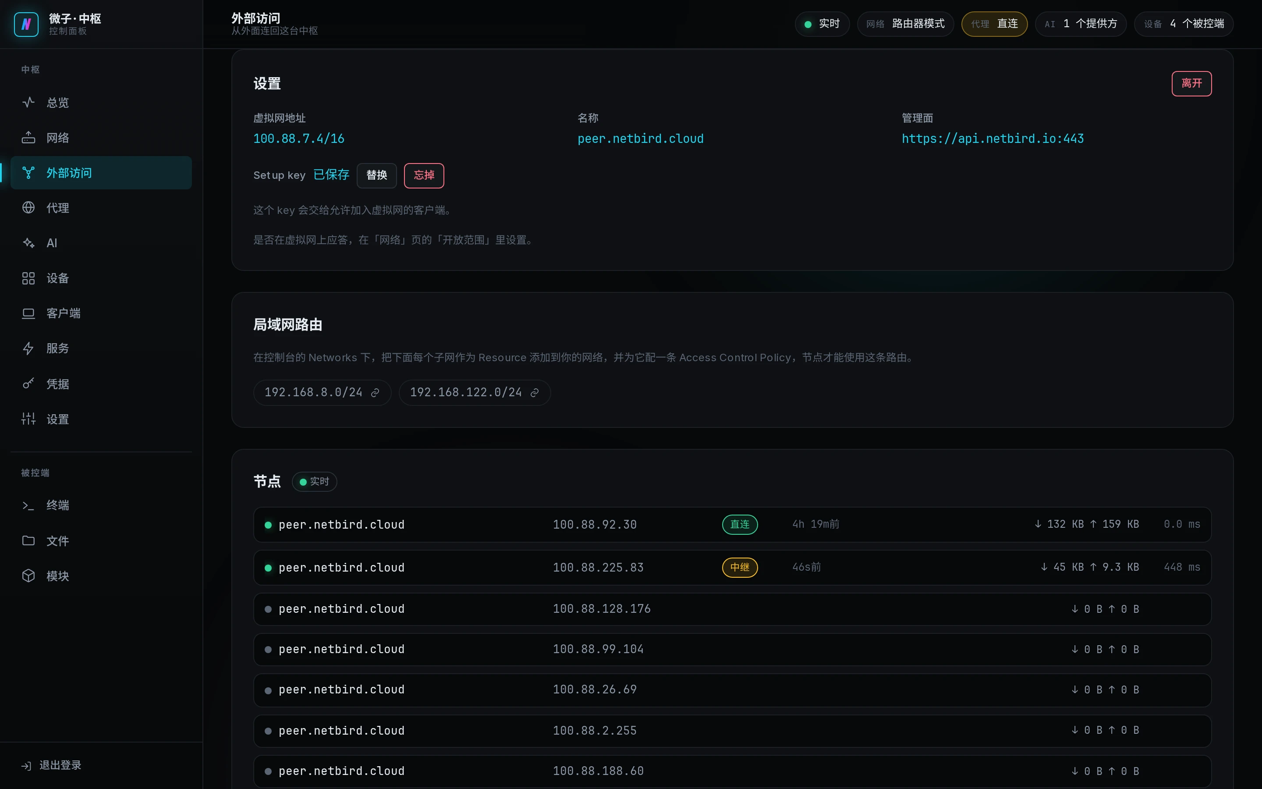This screenshot has height=789, width=1262.
Task: Click the 退出登录 logout icon
Action: click(26, 765)
